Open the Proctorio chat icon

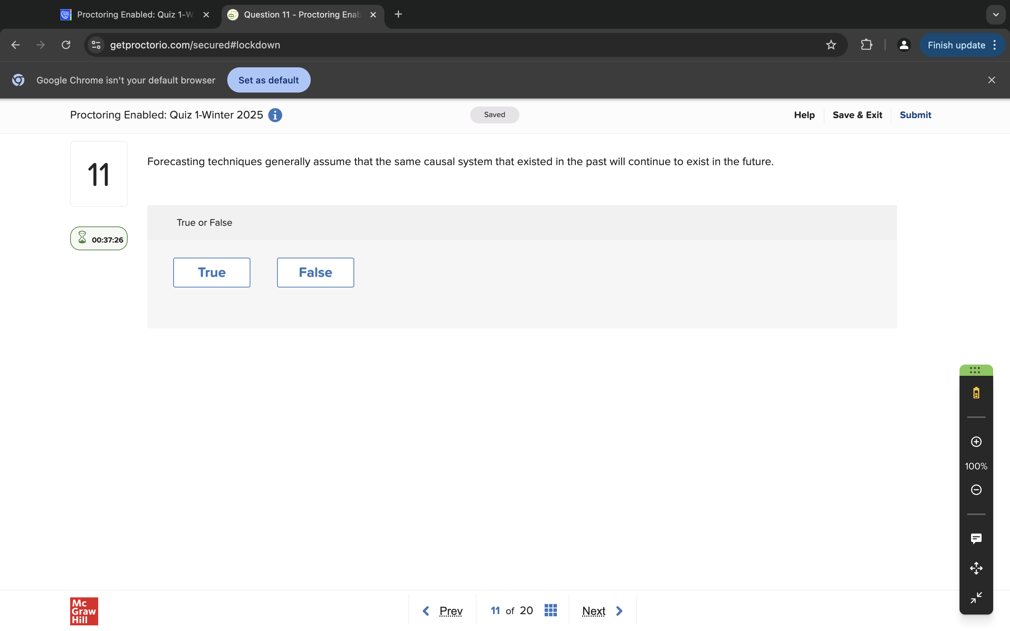point(976,538)
